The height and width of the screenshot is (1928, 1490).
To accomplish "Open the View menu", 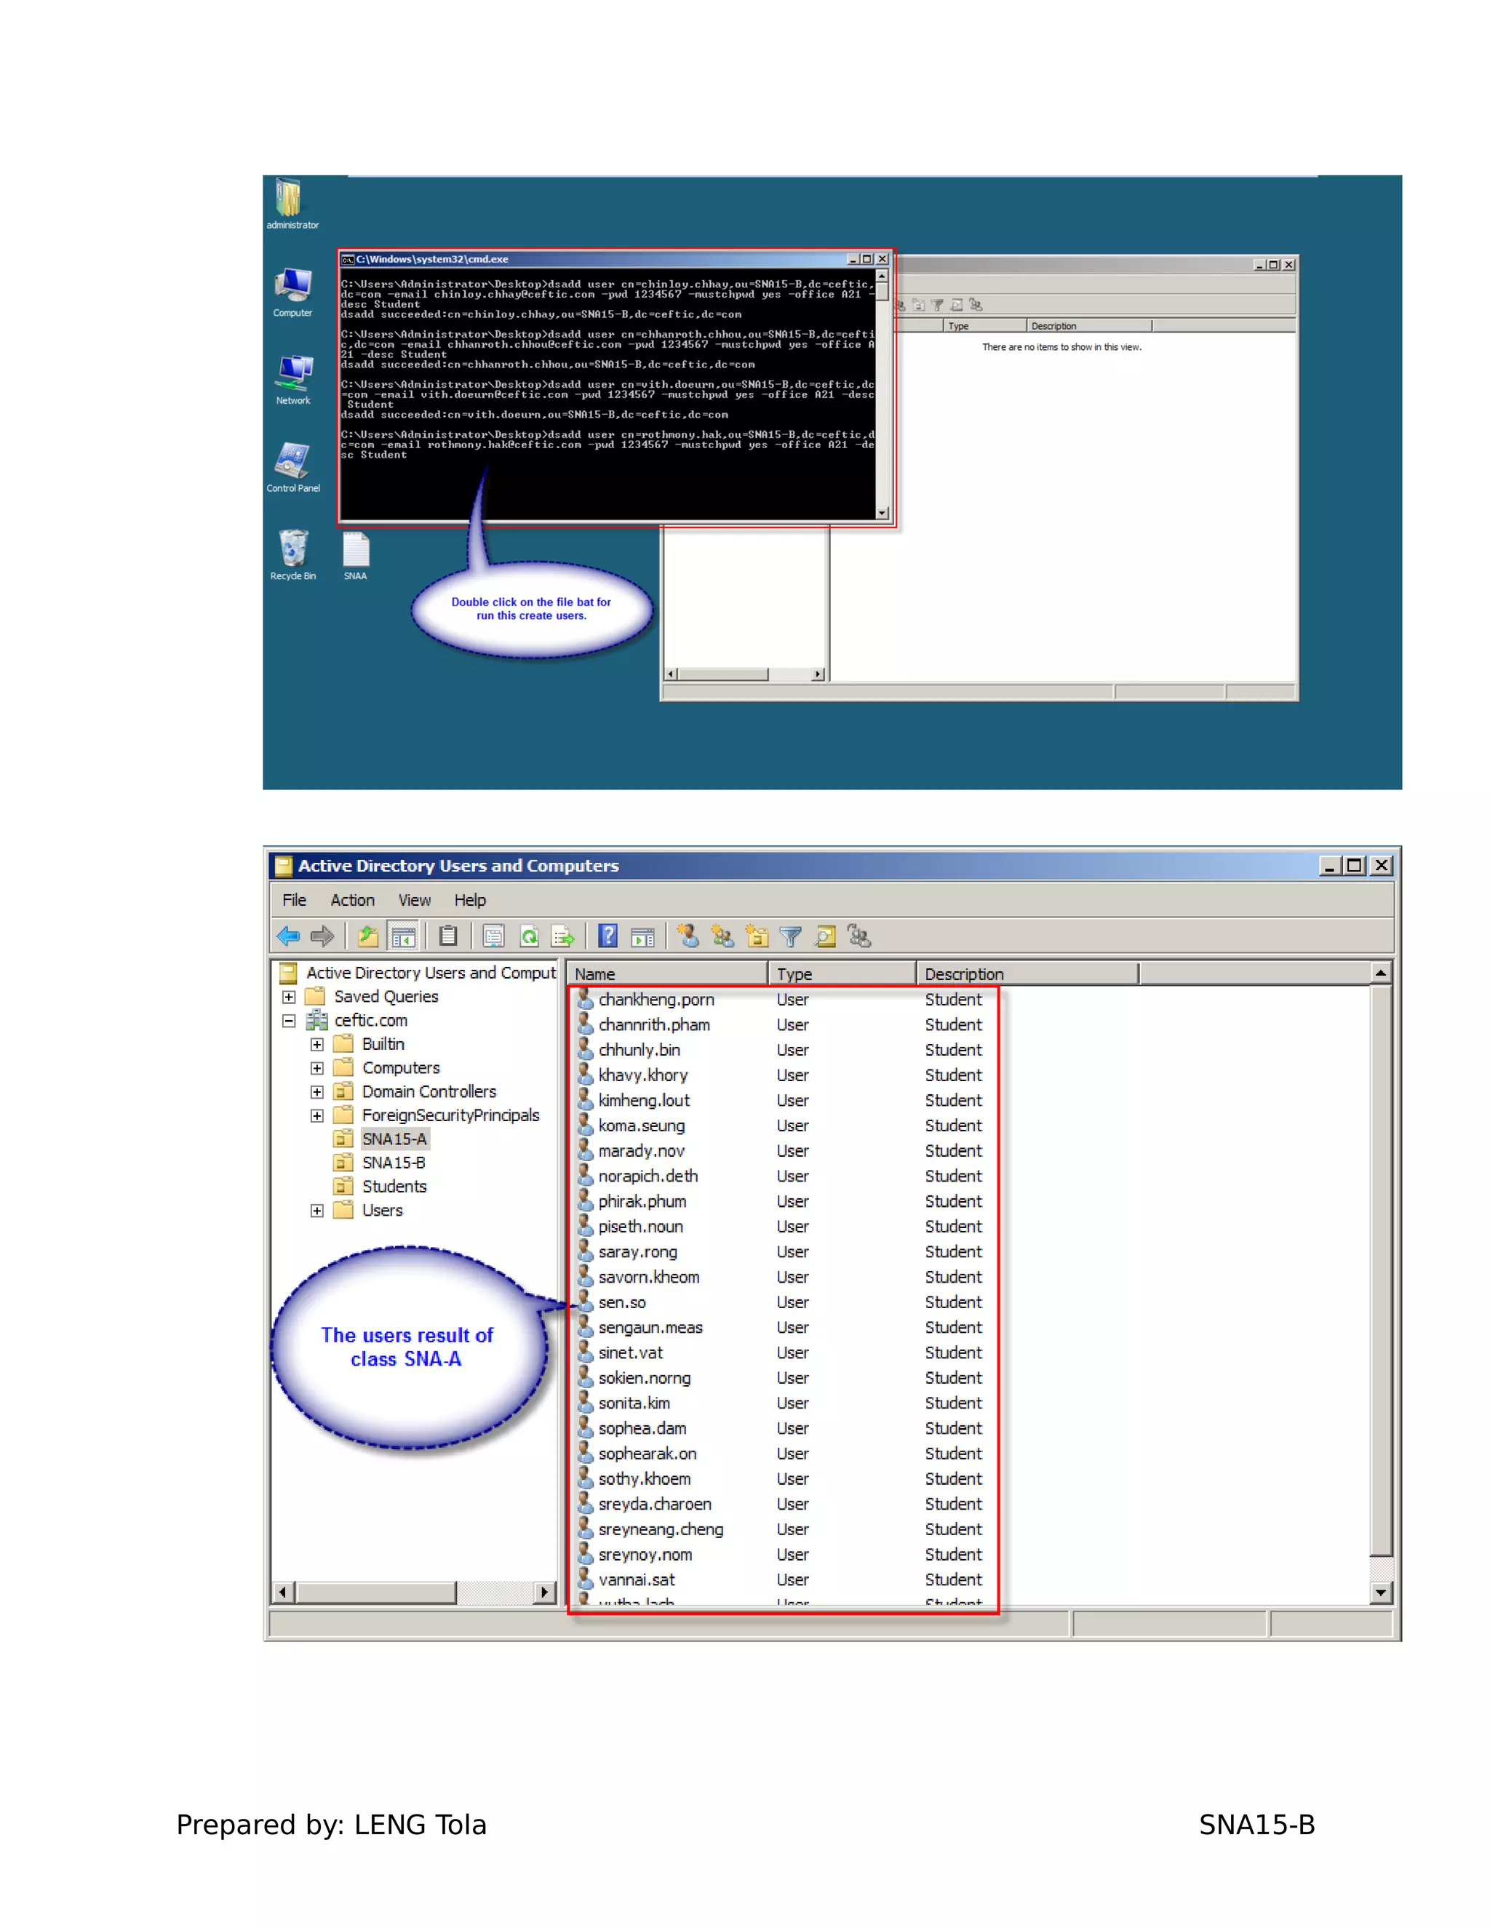I will pyautogui.click(x=414, y=899).
